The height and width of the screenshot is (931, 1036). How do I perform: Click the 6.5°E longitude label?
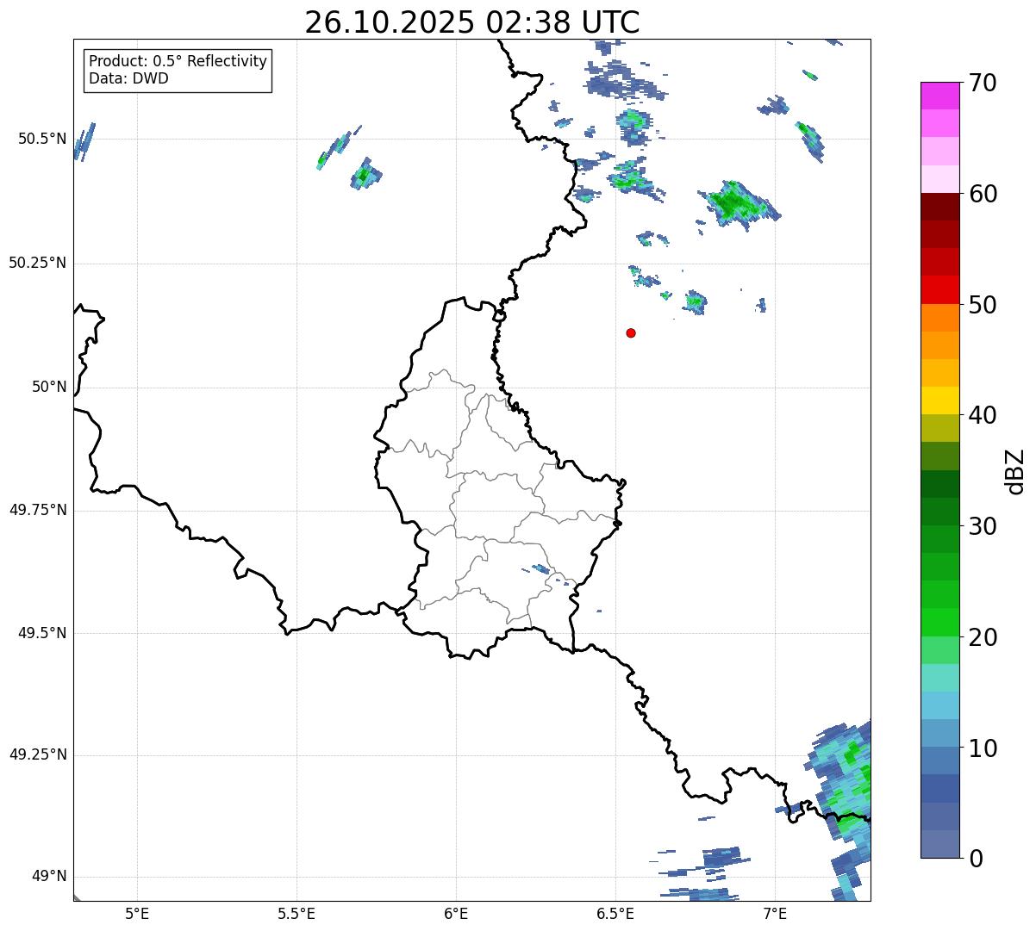tap(615, 913)
